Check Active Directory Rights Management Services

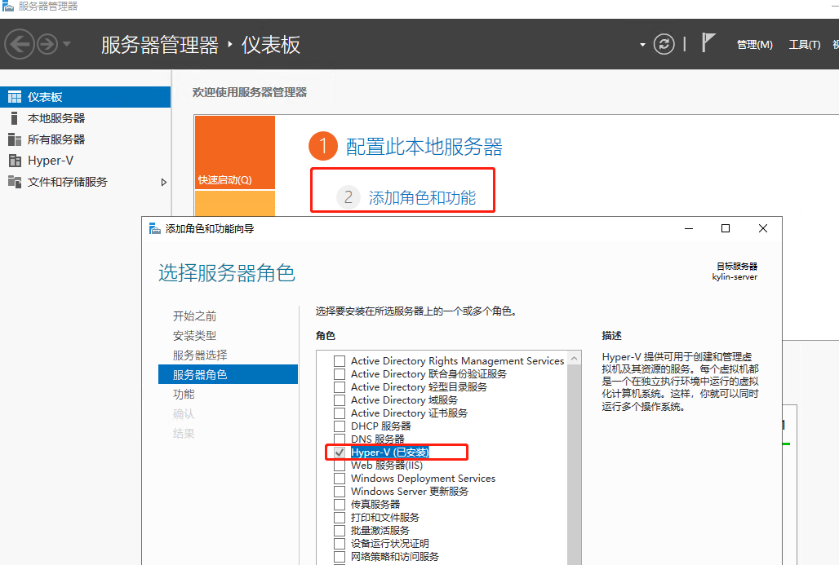[340, 361]
